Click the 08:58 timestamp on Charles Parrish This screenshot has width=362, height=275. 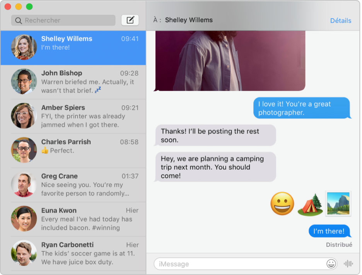pyautogui.click(x=129, y=142)
